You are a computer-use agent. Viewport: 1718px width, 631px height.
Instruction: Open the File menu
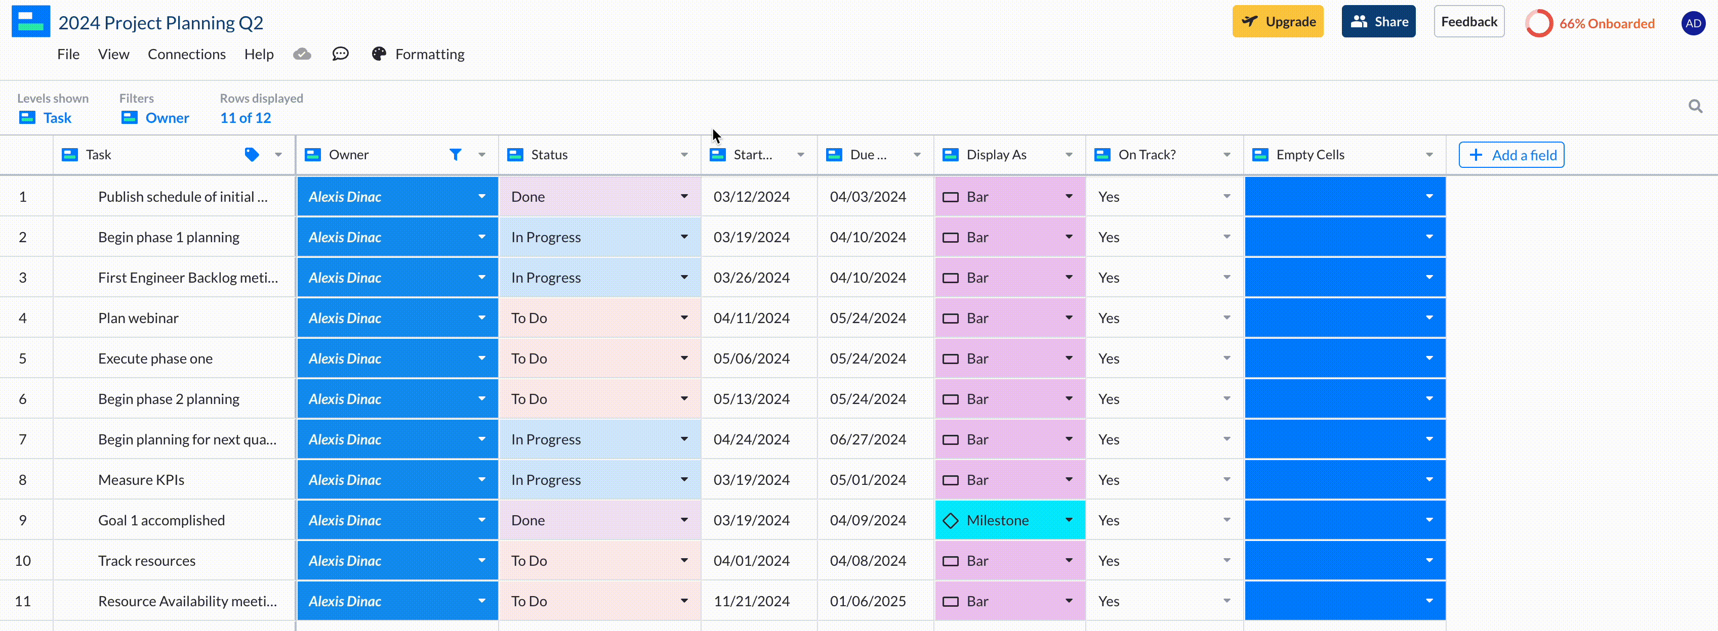[x=68, y=54]
